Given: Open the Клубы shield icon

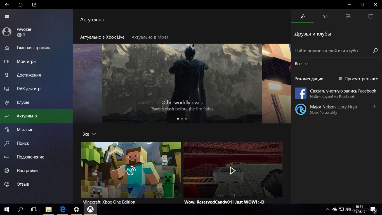Looking at the screenshot, I should (x=7, y=102).
